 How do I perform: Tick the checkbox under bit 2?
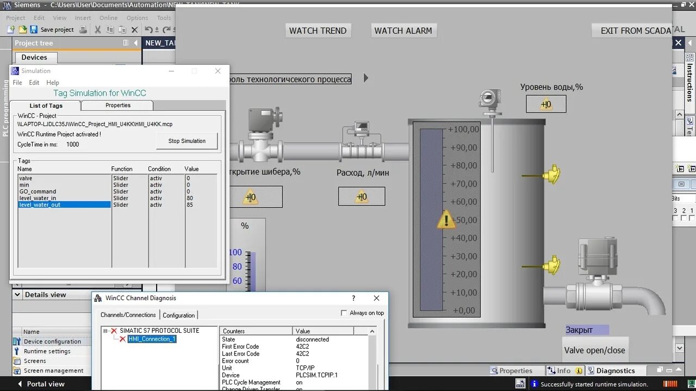coord(683,218)
